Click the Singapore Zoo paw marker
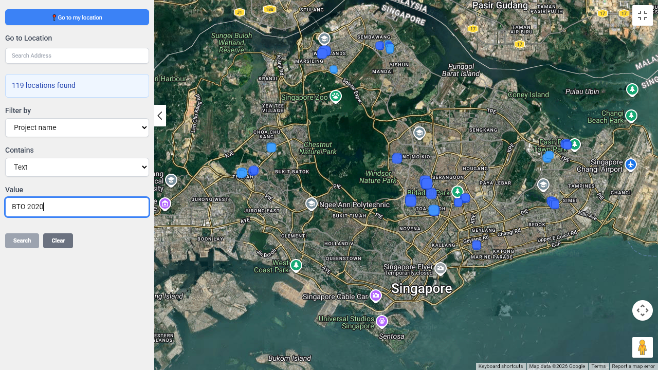658x370 pixels. [x=336, y=96]
